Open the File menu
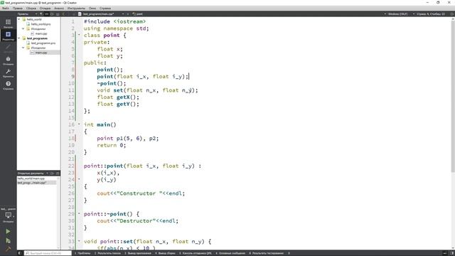The image size is (455, 256). (x=6, y=9)
